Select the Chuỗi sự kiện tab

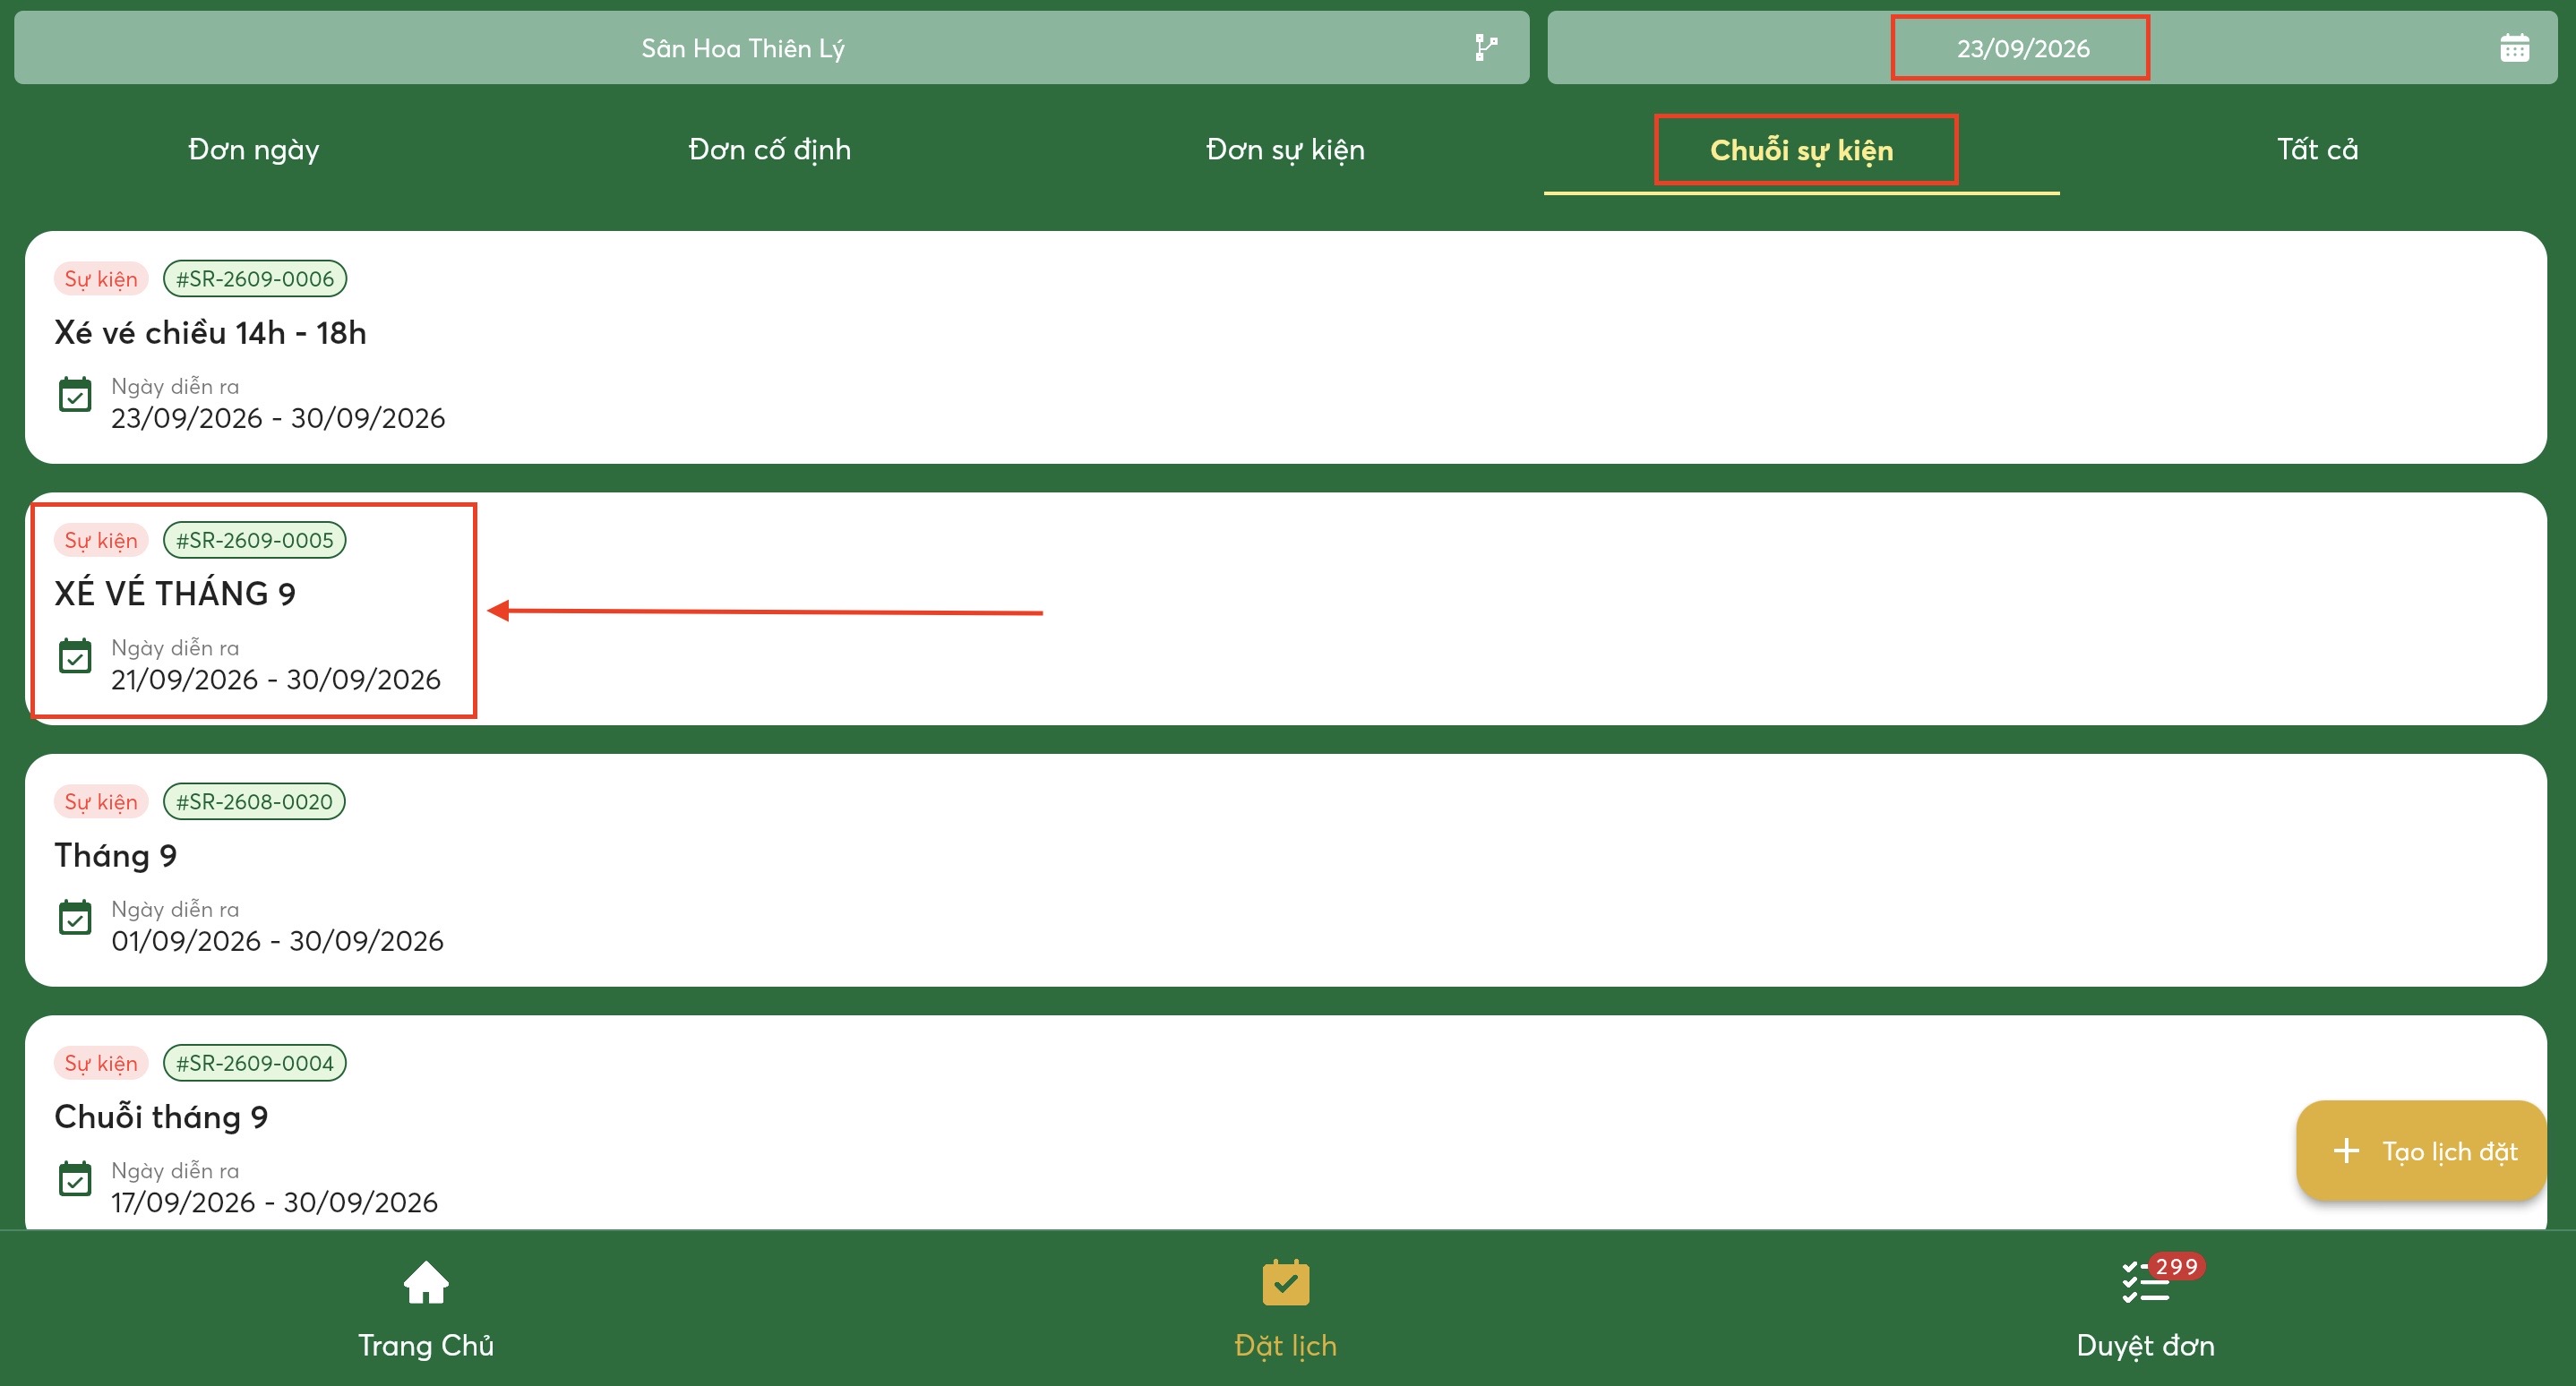click(x=1801, y=150)
